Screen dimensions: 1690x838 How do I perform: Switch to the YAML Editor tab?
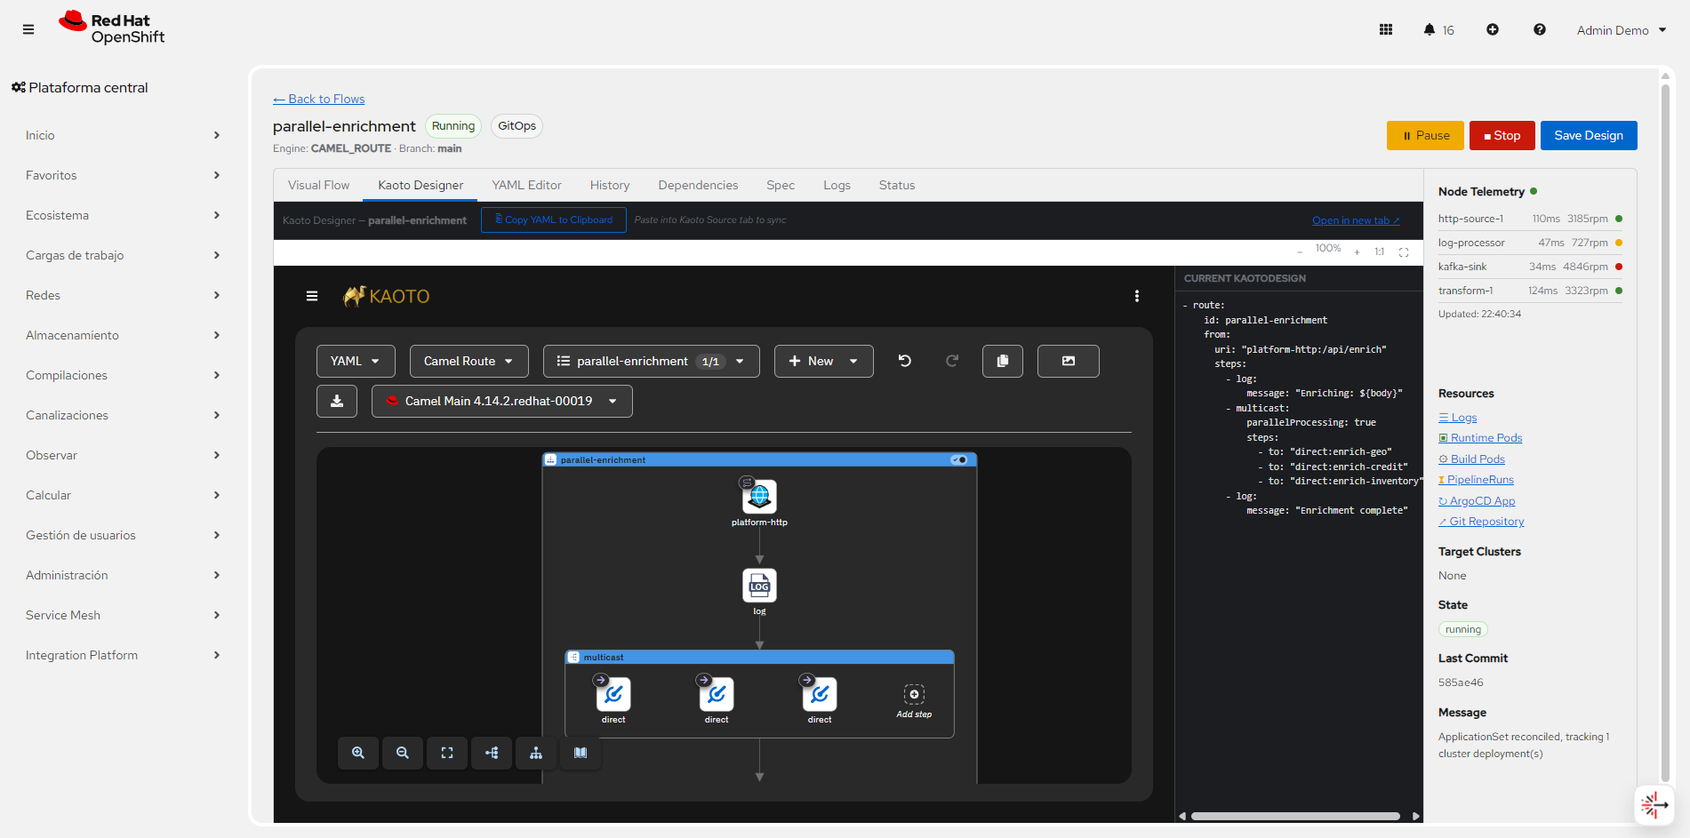526,185
